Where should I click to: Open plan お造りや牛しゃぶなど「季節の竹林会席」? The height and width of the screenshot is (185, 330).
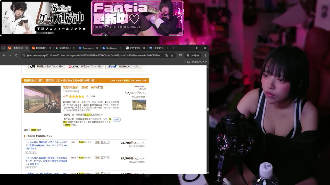click(46, 145)
